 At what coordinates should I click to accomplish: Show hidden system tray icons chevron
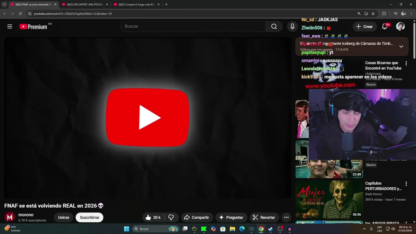click(365, 229)
